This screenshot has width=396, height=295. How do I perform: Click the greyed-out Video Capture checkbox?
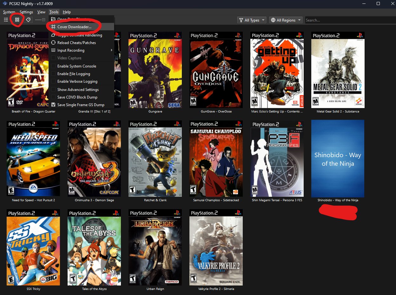point(53,58)
